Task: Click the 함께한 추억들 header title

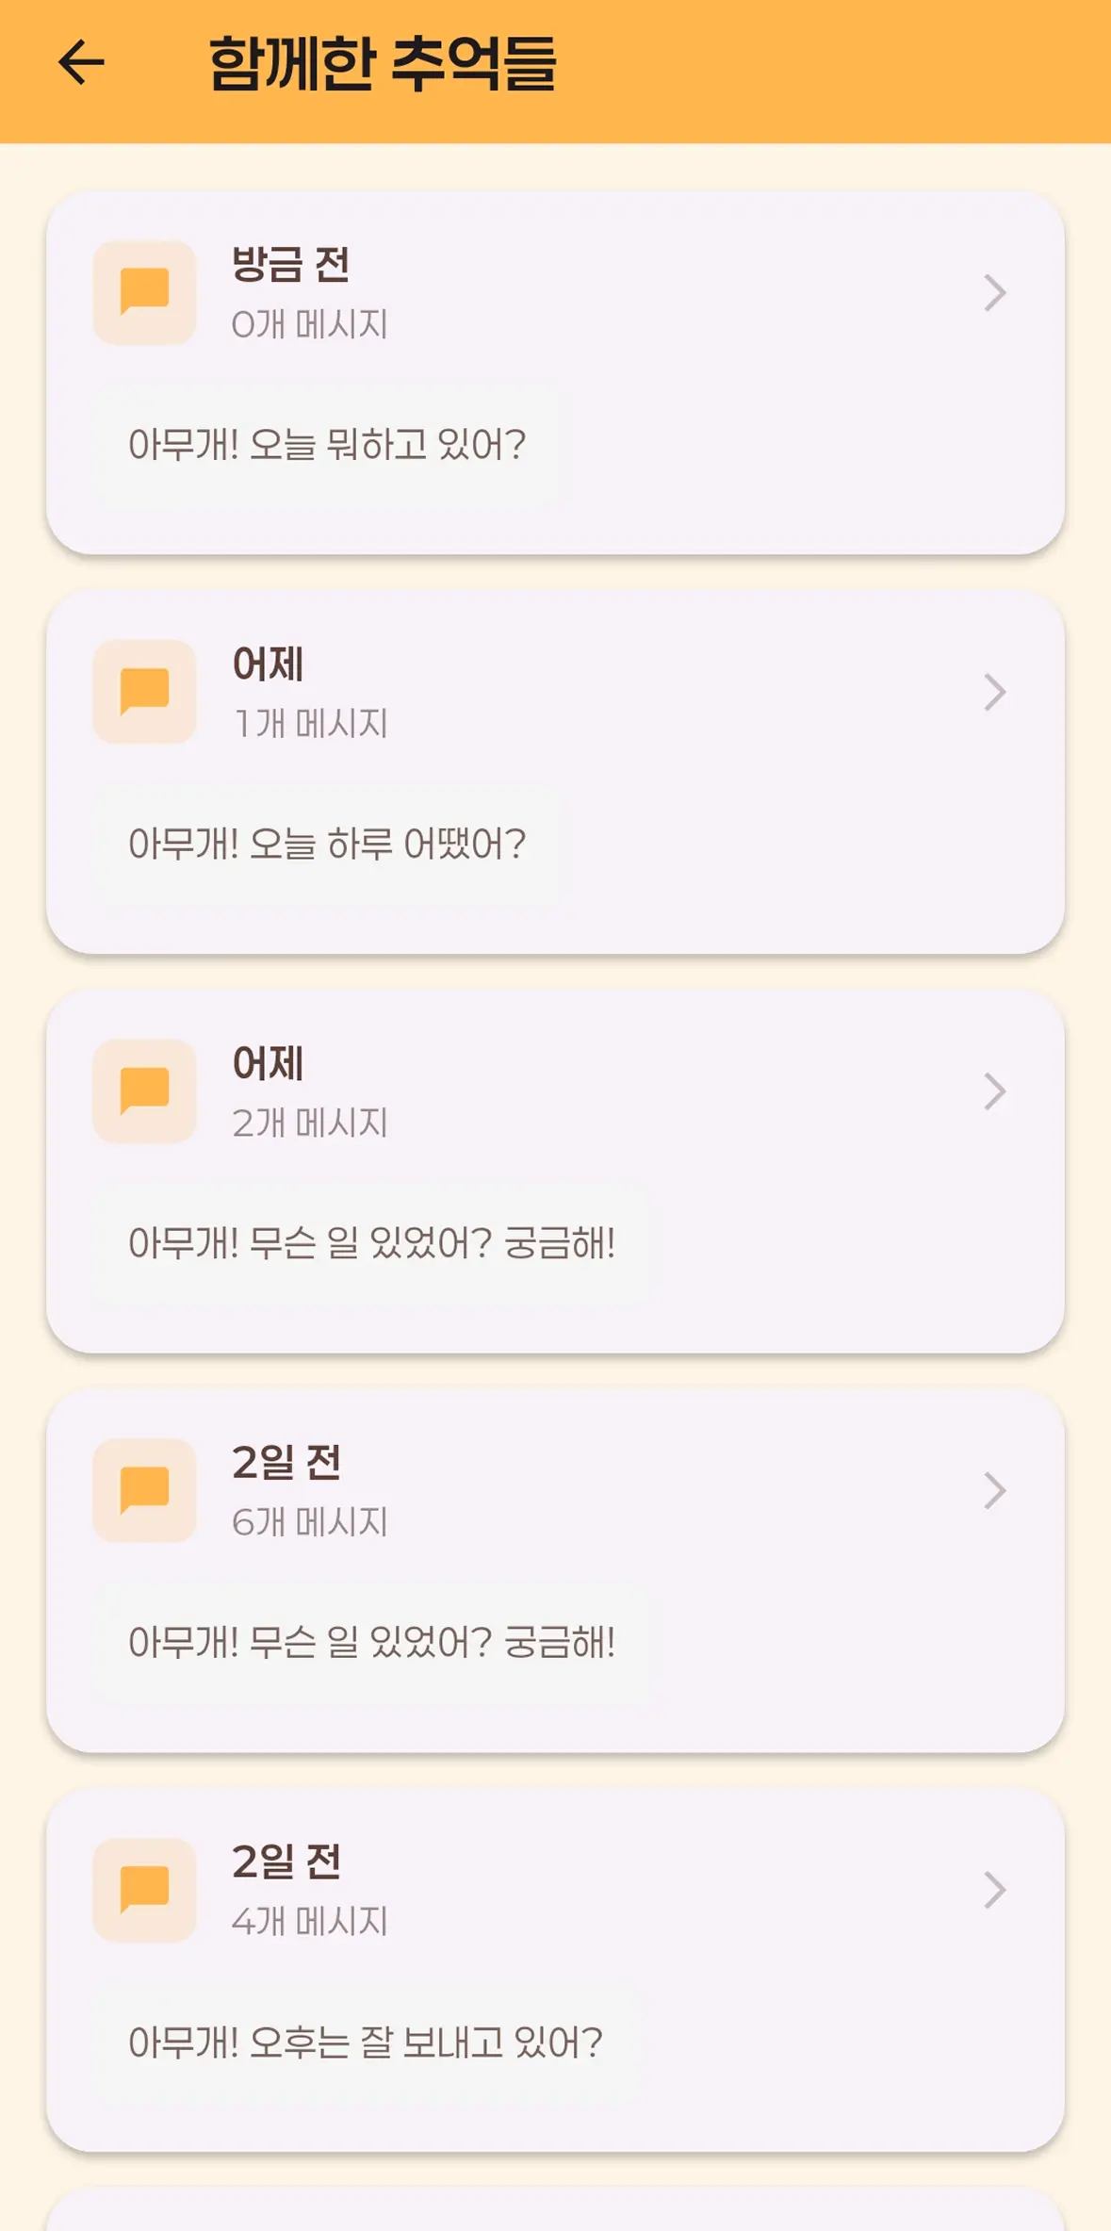Action: coord(382,63)
